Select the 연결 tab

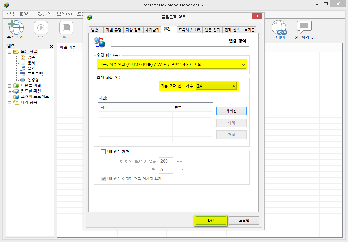click(169, 29)
